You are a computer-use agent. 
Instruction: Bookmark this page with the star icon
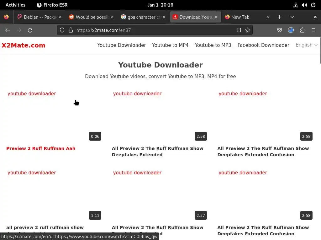click(x=248, y=30)
